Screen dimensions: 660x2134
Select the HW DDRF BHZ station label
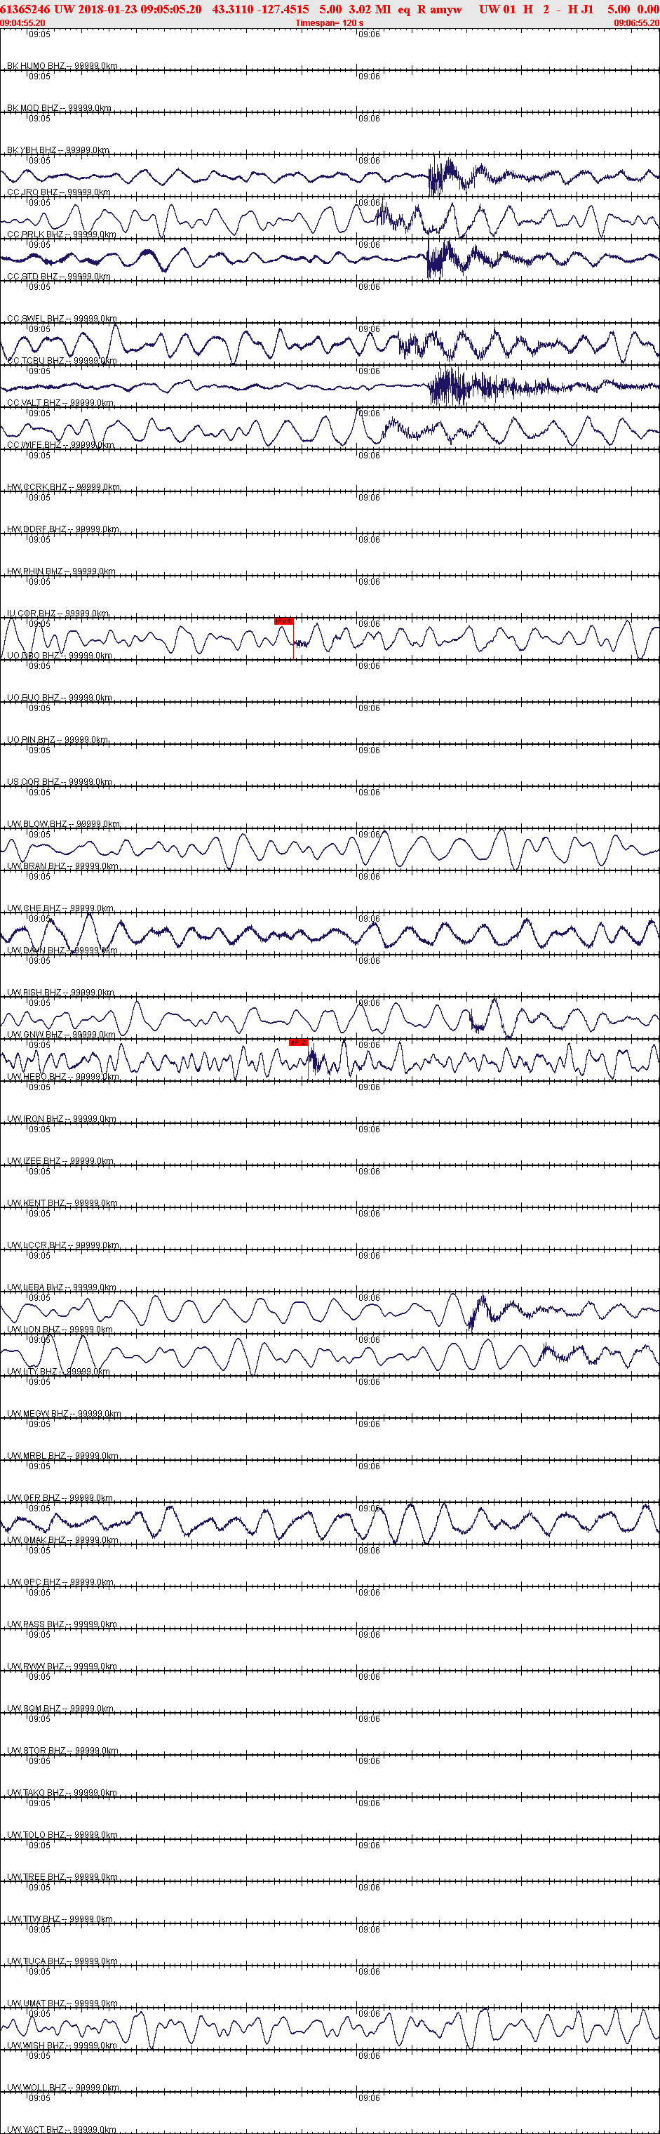click(x=63, y=529)
